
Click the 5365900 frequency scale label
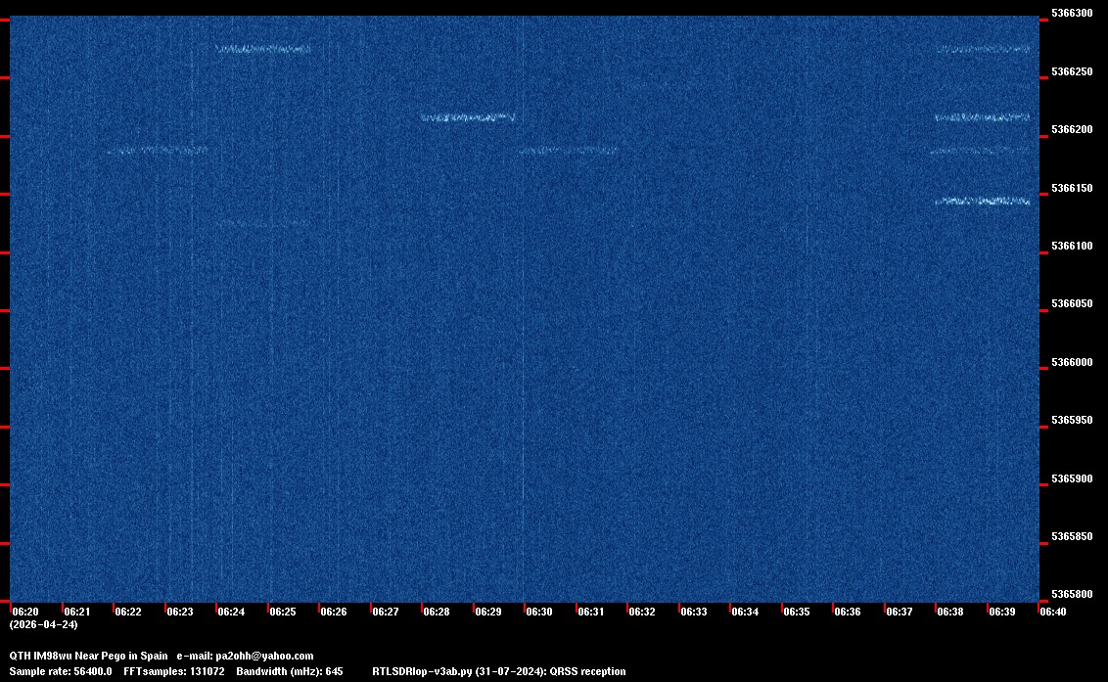pos(1071,478)
